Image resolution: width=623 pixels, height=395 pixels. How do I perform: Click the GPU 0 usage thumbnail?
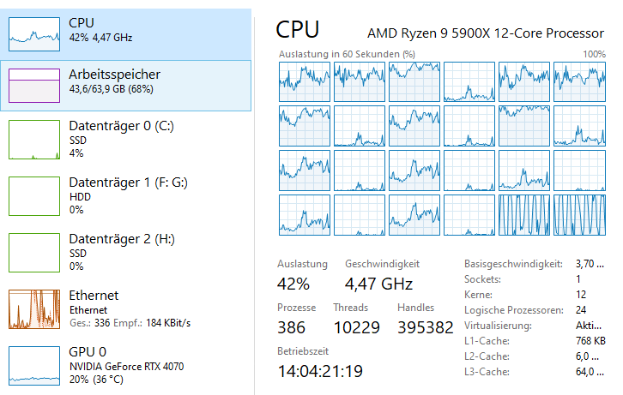pos(34,364)
